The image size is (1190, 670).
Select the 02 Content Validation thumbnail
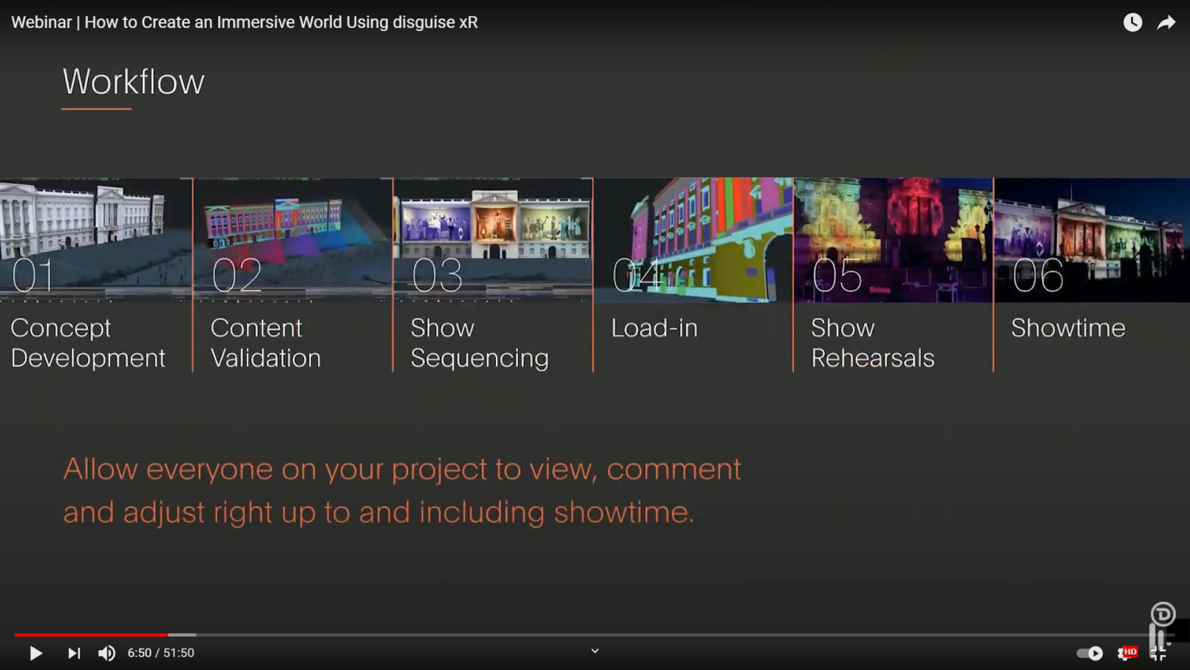pyautogui.click(x=293, y=240)
